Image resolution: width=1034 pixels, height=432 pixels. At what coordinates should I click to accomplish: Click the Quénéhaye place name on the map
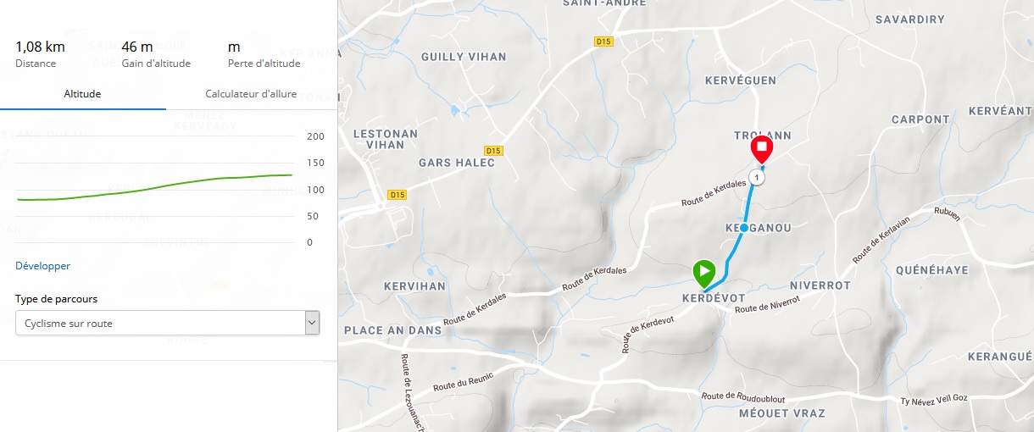(932, 270)
